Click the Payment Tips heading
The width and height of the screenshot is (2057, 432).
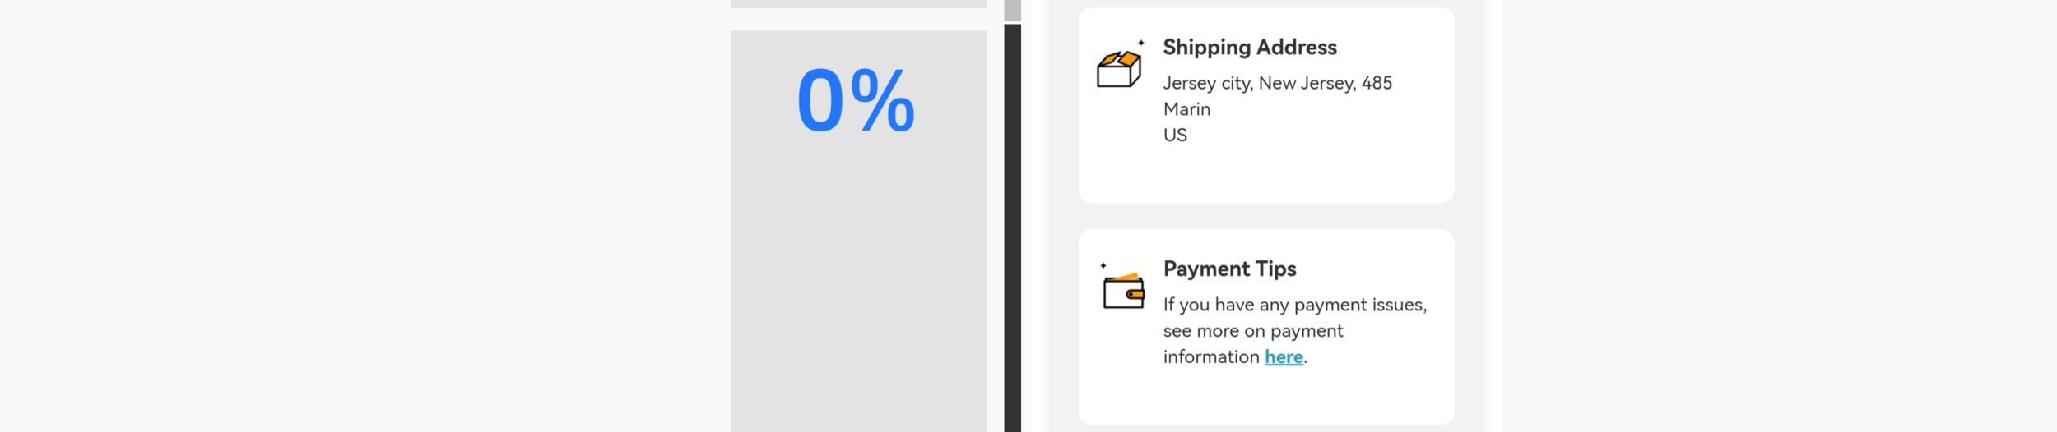[x=1229, y=269]
